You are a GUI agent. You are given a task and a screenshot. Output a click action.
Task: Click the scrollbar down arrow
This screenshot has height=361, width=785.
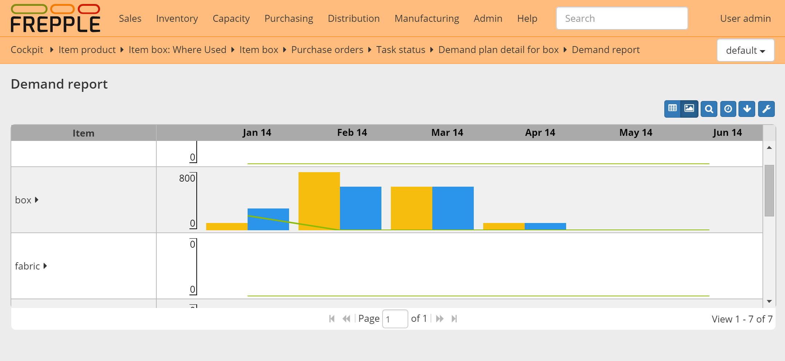tap(769, 301)
